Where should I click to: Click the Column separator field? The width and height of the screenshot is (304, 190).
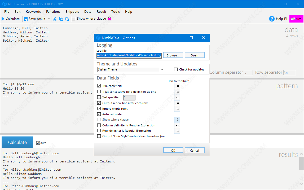point(248,73)
